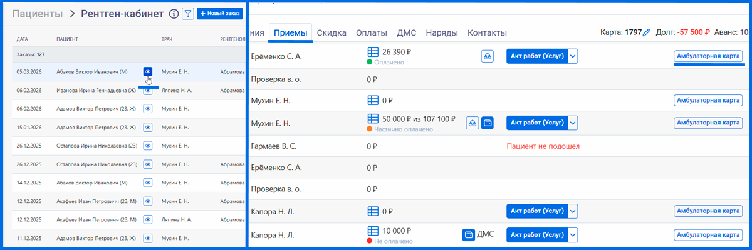Open Амбулаторная карта in Ерёменко С. А. row

708,56
